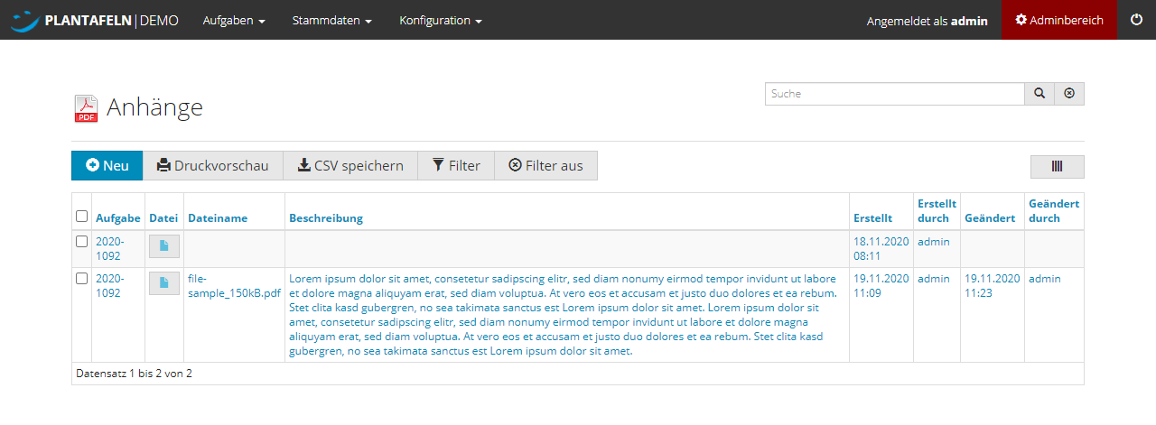The image size is (1156, 425).
Task: Check the box for file-sample_150kB.pdf row
Action: 82,279
